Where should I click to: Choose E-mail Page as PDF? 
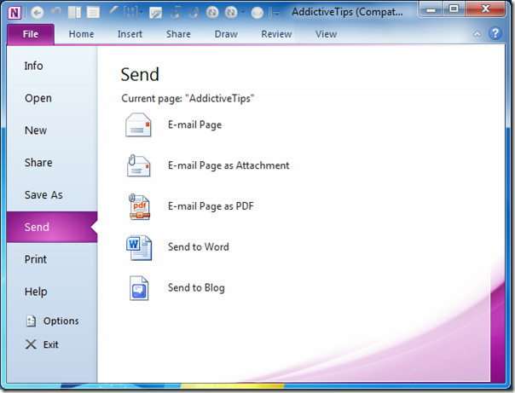211,206
